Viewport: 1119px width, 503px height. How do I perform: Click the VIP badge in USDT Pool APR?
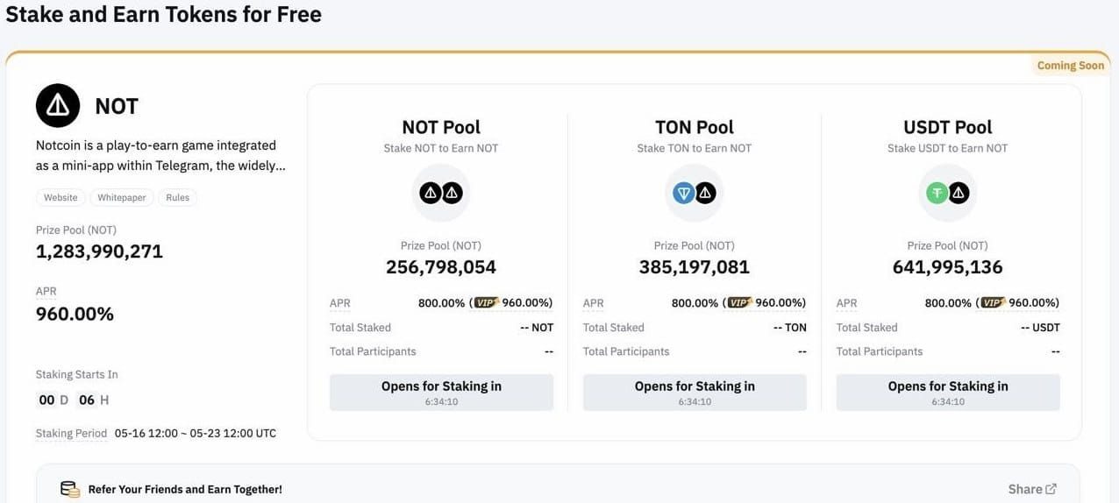[x=993, y=303]
